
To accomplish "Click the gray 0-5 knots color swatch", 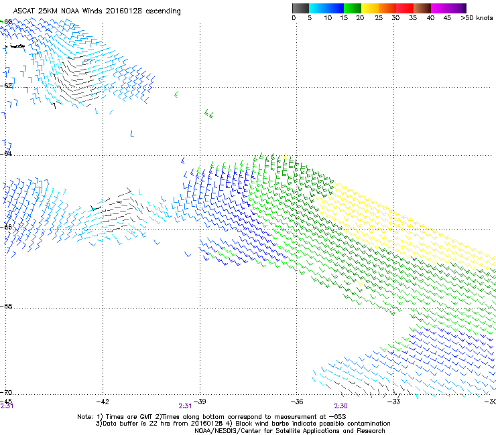I will click(x=300, y=8).
